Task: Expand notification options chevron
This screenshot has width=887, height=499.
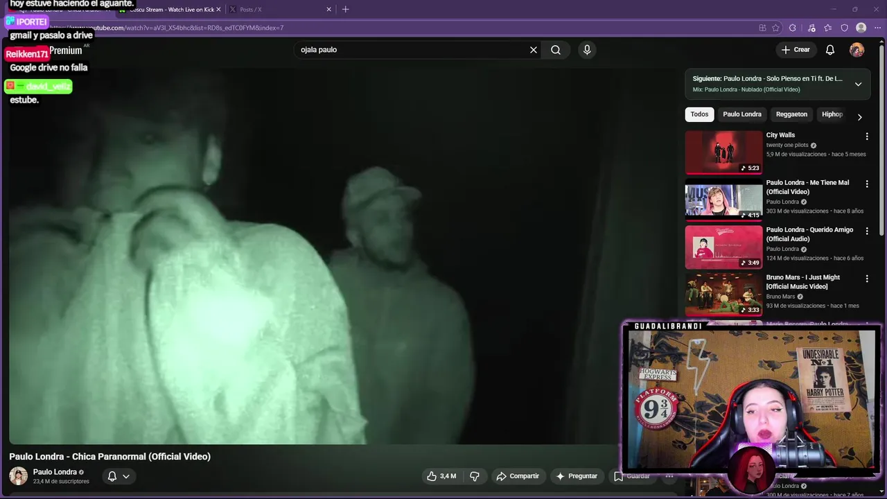Action: (x=126, y=476)
